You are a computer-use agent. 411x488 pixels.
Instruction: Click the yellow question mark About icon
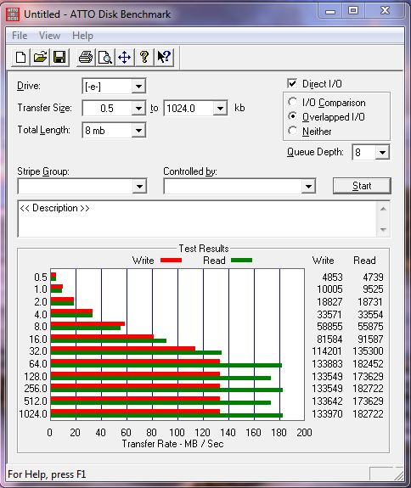click(144, 57)
